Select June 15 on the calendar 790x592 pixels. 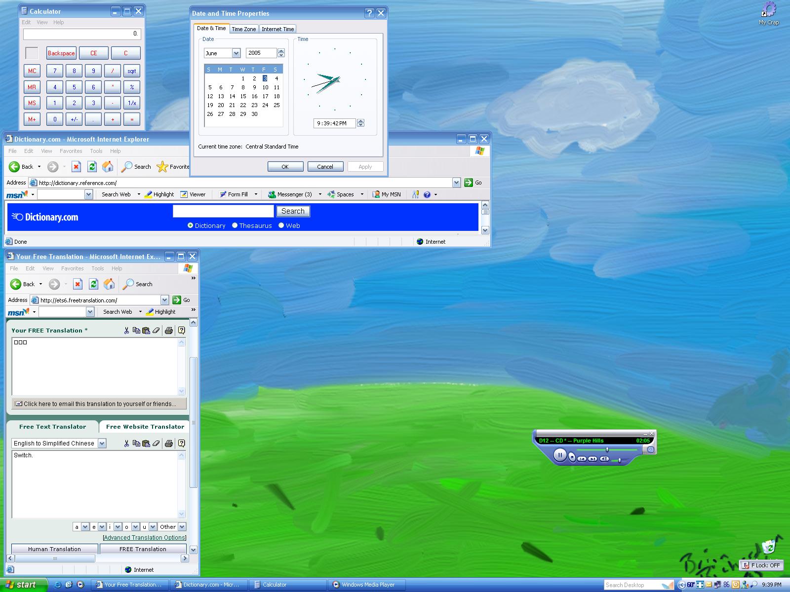click(x=243, y=96)
